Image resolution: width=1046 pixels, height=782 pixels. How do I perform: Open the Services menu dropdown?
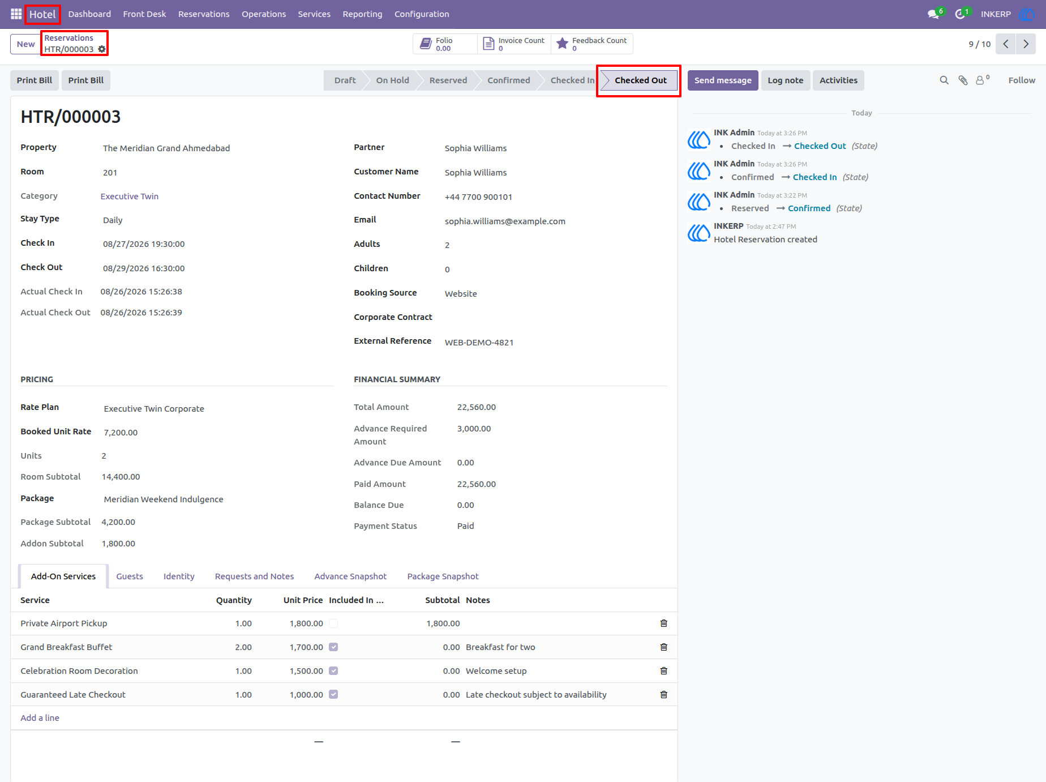(x=314, y=14)
